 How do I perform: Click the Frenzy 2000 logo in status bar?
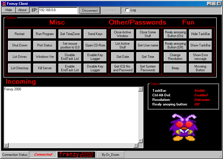[76, 154]
